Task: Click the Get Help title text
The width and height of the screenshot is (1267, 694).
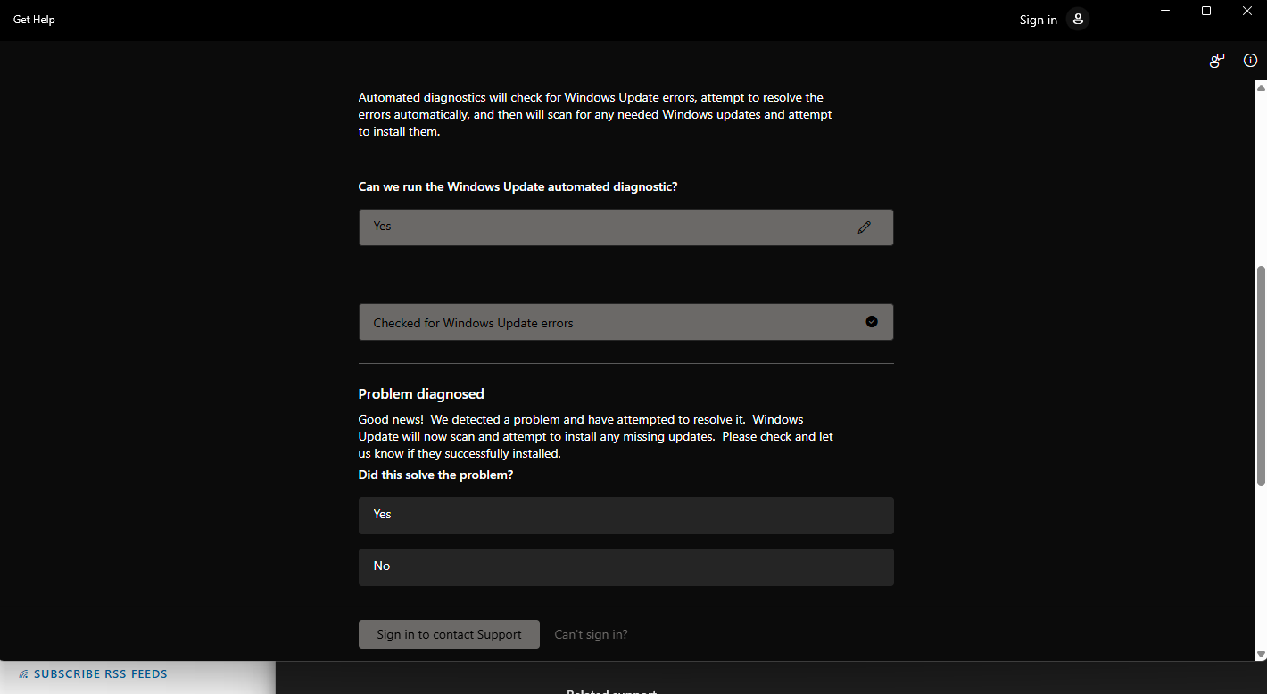Action: (34, 19)
